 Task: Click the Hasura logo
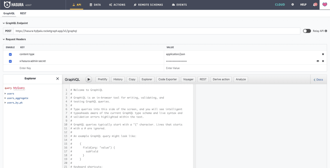tap(14, 5)
